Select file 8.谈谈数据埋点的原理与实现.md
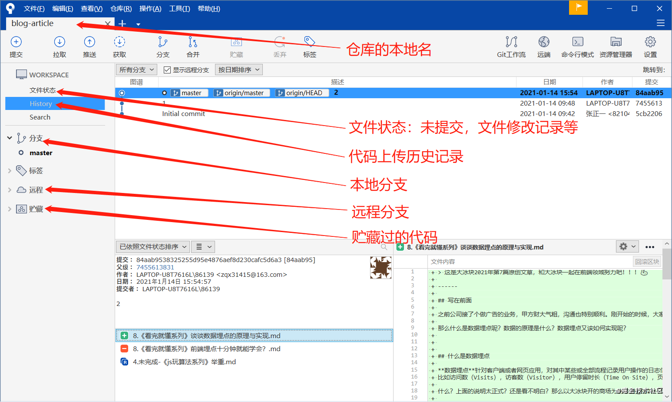 coord(254,336)
